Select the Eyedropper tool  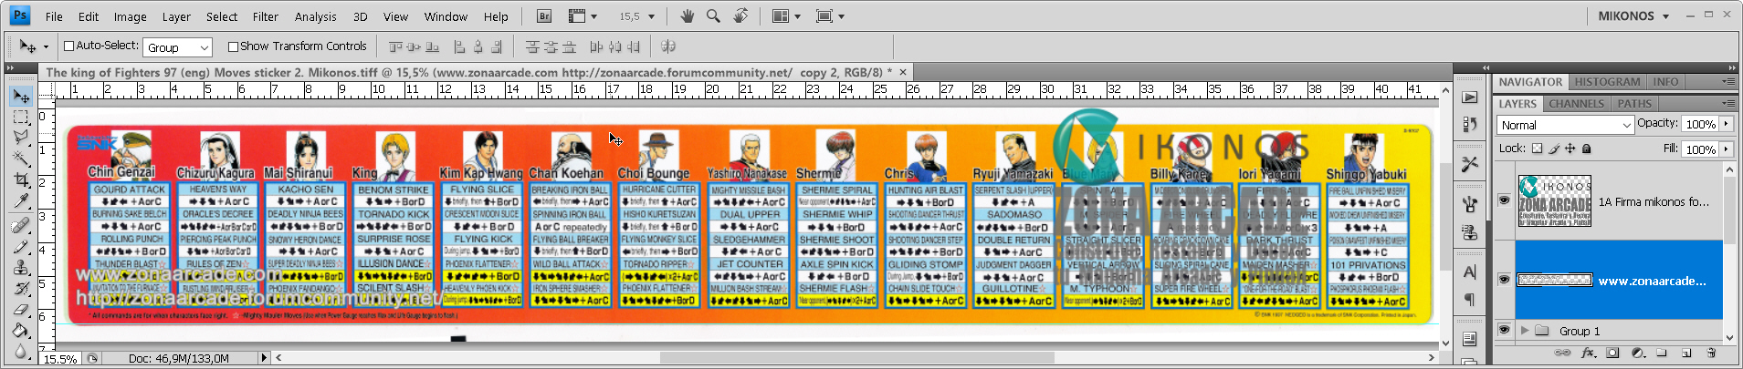[20, 201]
